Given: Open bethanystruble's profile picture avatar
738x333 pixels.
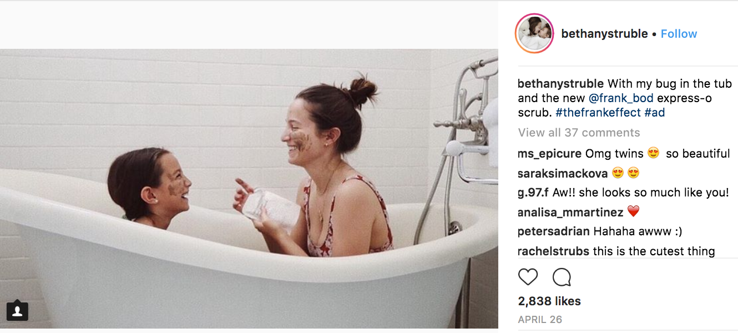Looking at the screenshot, I should 534,33.
